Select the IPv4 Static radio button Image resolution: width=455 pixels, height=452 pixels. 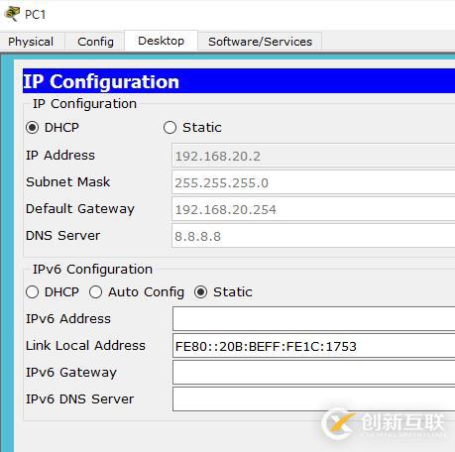[170, 128]
